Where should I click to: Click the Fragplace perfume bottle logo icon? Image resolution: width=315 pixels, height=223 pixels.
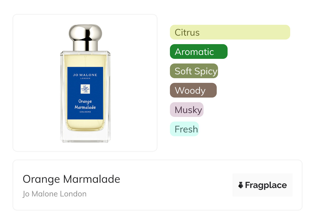pos(241,185)
